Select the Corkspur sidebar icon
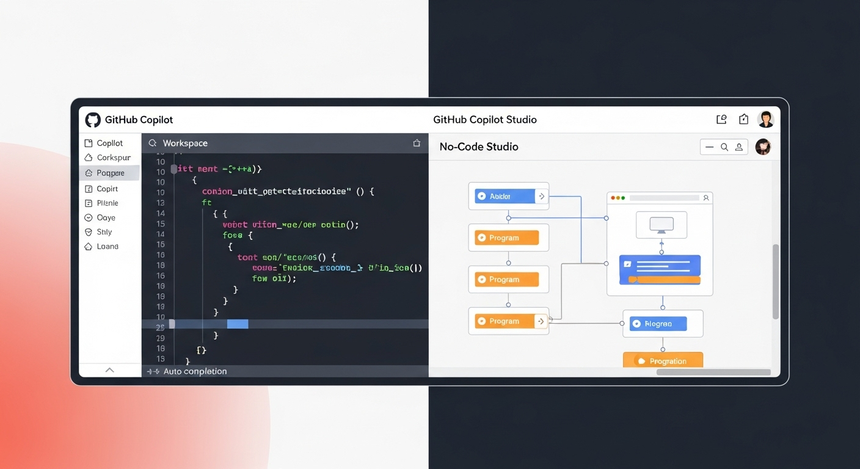Screen dimensions: 860x469 click(89, 158)
